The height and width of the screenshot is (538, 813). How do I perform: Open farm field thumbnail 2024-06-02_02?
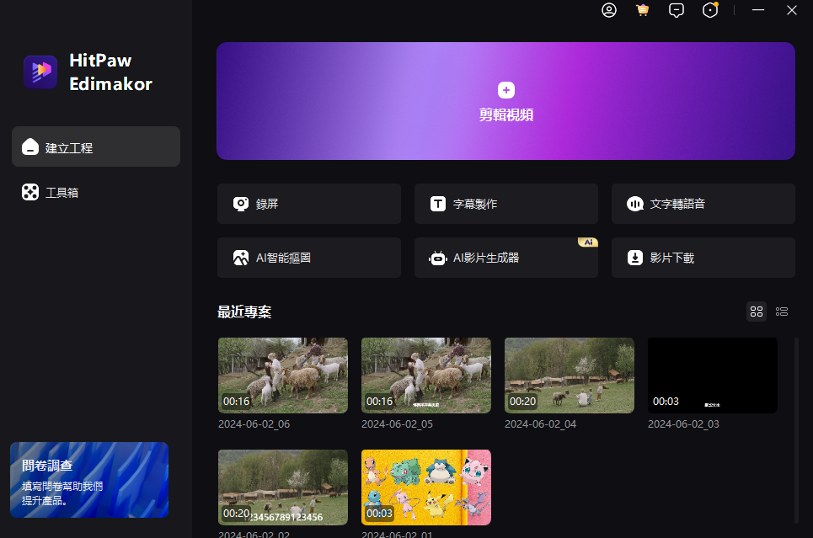(x=283, y=487)
